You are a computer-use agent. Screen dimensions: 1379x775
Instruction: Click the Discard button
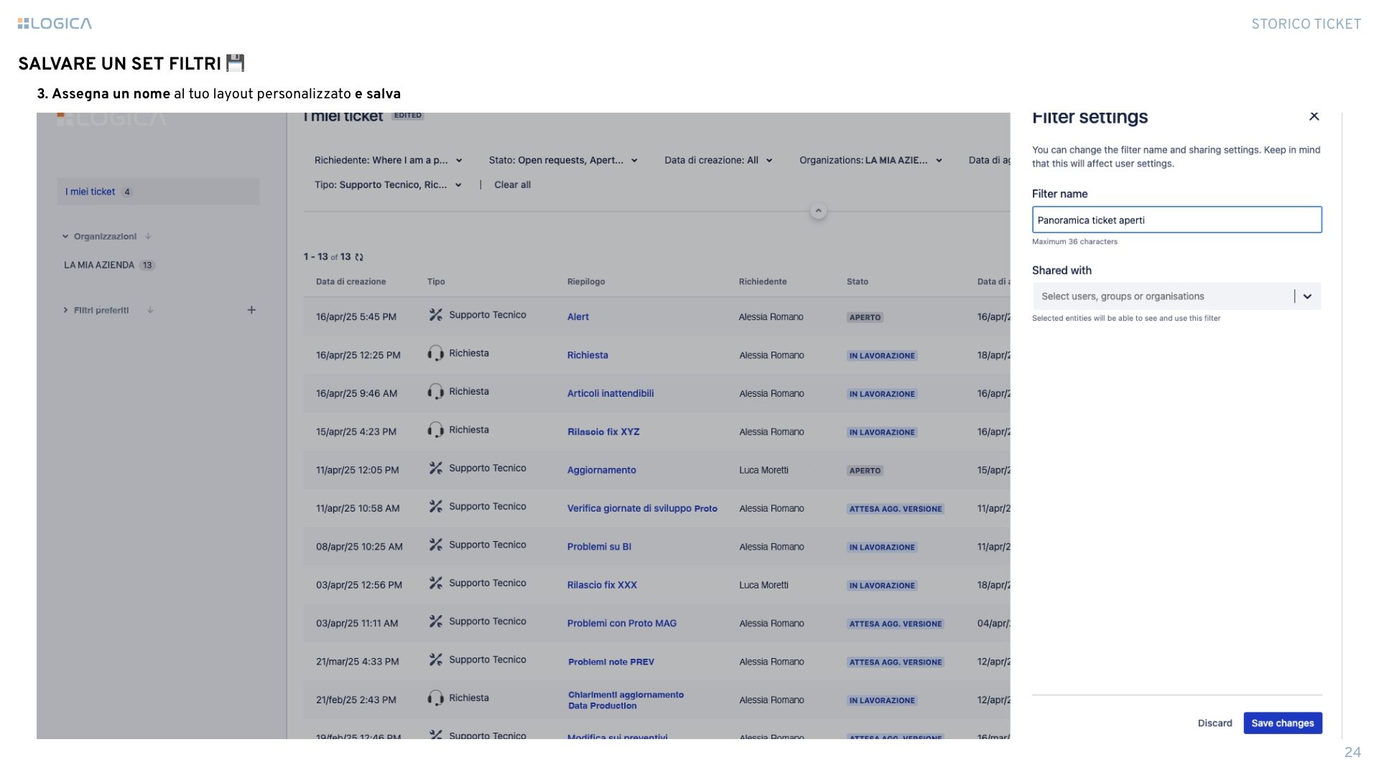[x=1215, y=723]
